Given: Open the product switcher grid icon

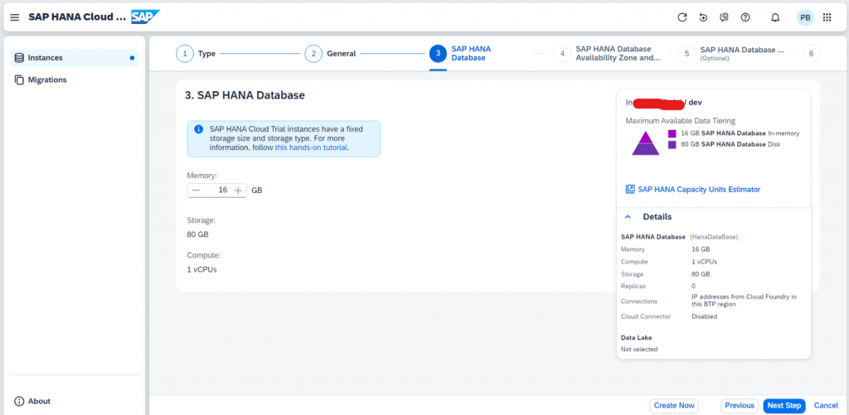Looking at the screenshot, I should 827,17.
